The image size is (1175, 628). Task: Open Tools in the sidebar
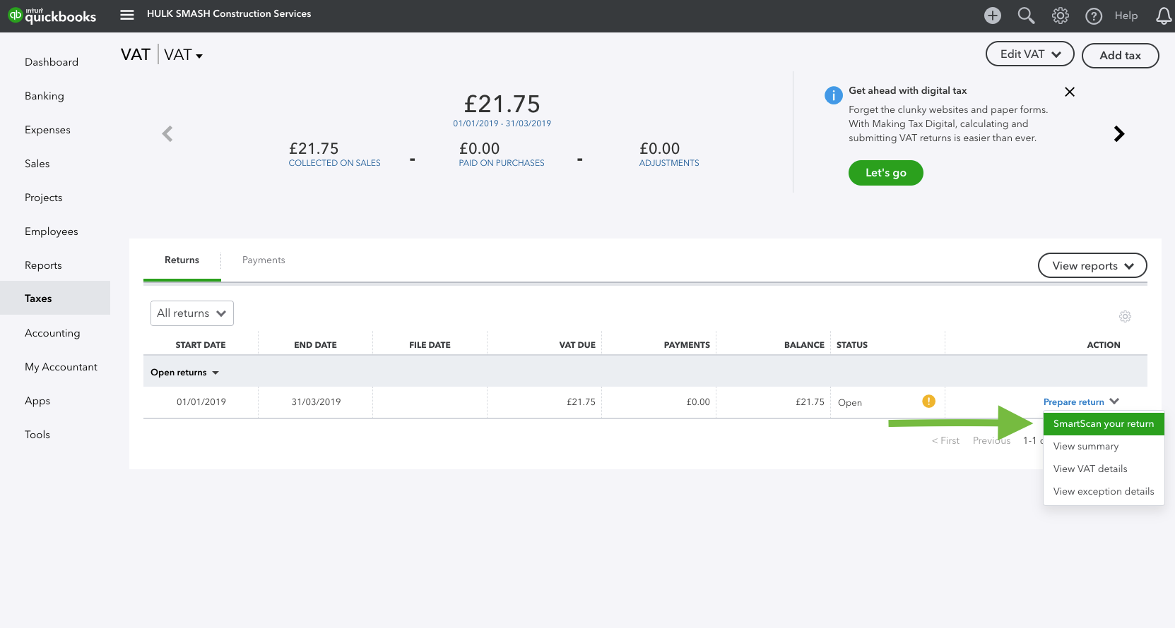pos(37,435)
